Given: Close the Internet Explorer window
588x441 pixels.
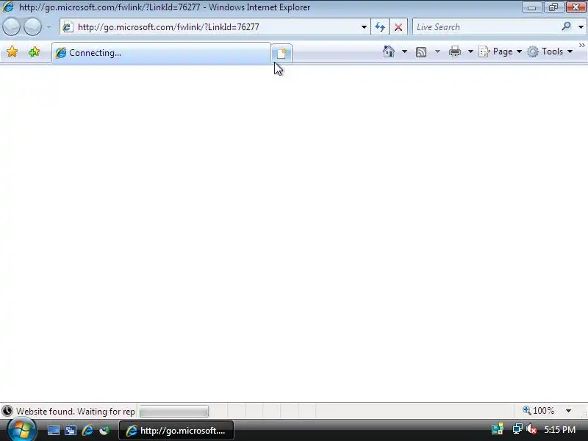Looking at the screenshot, I should [576, 7].
